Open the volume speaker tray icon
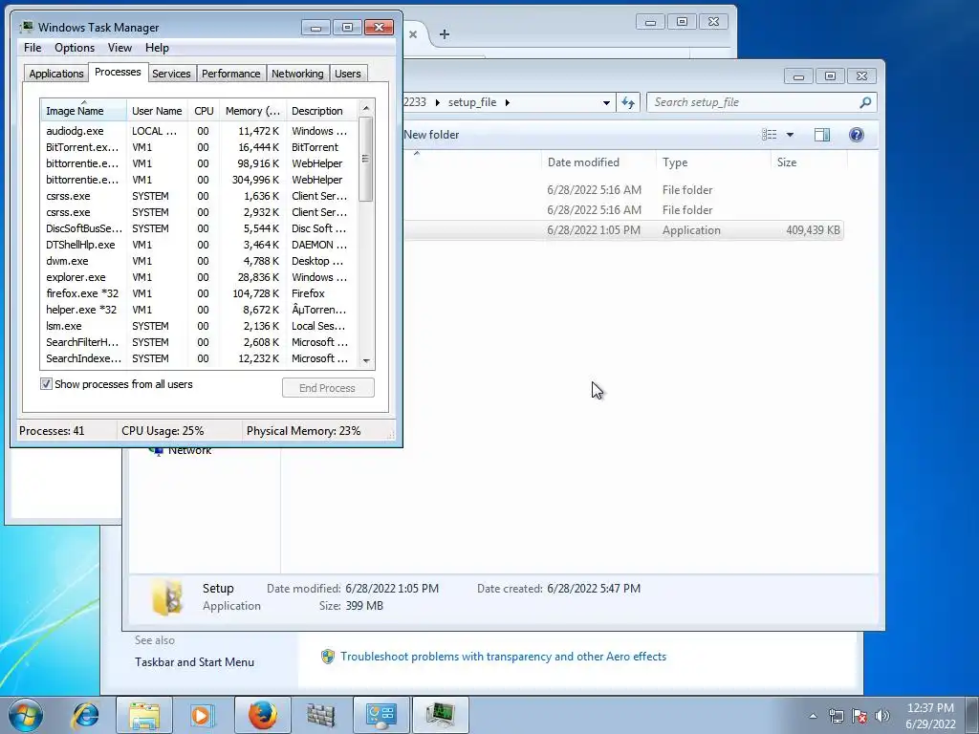Viewport: 979px width, 734px height. (x=882, y=716)
